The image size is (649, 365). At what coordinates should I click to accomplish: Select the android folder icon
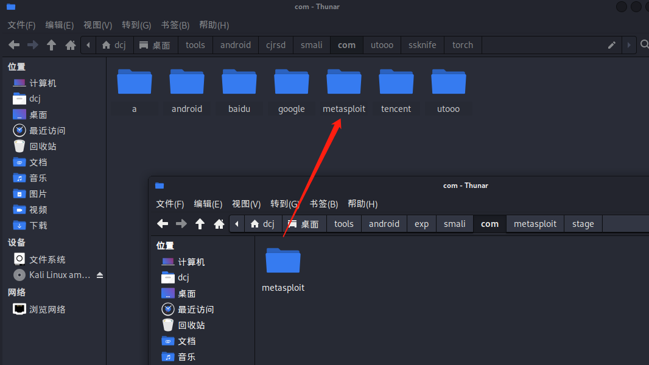(x=187, y=82)
